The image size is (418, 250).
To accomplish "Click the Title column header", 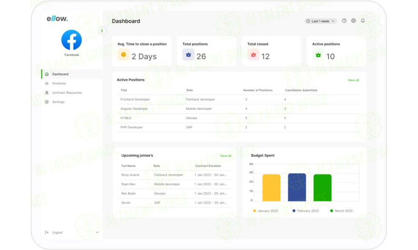I will [x=124, y=90].
